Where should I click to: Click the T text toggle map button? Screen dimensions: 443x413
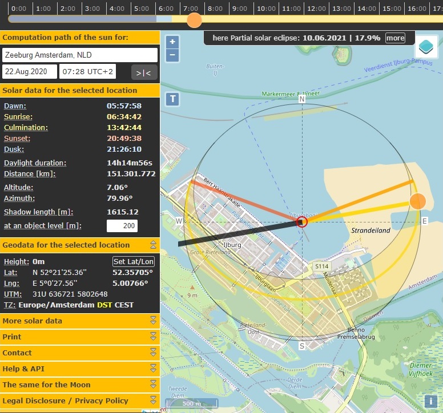pyautogui.click(x=172, y=99)
